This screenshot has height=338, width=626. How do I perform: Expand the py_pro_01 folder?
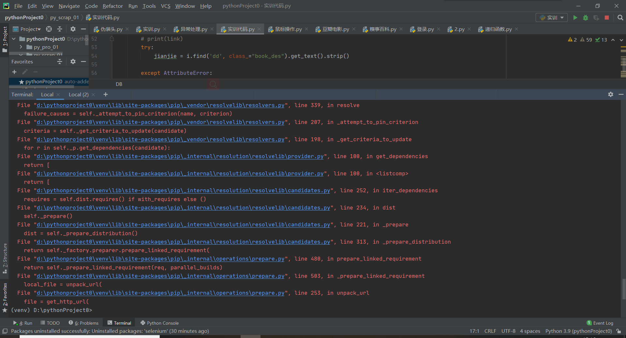(x=21, y=47)
